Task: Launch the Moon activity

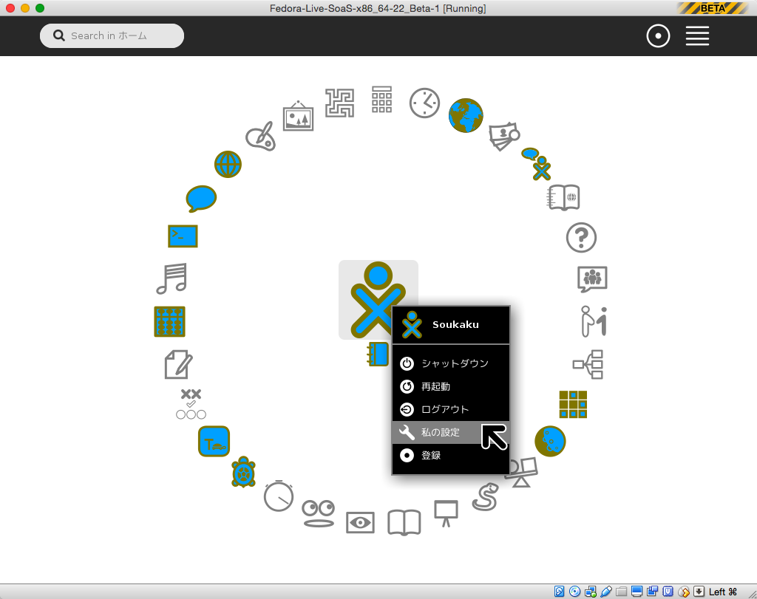Action: (x=550, y=441)
